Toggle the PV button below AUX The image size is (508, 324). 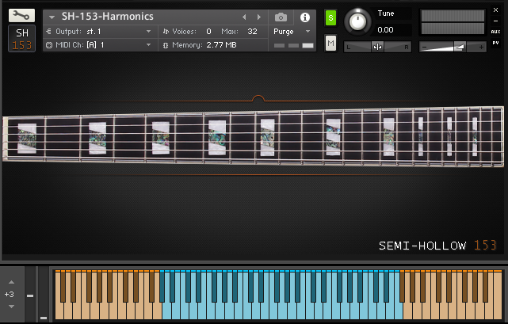coord(495,42)
